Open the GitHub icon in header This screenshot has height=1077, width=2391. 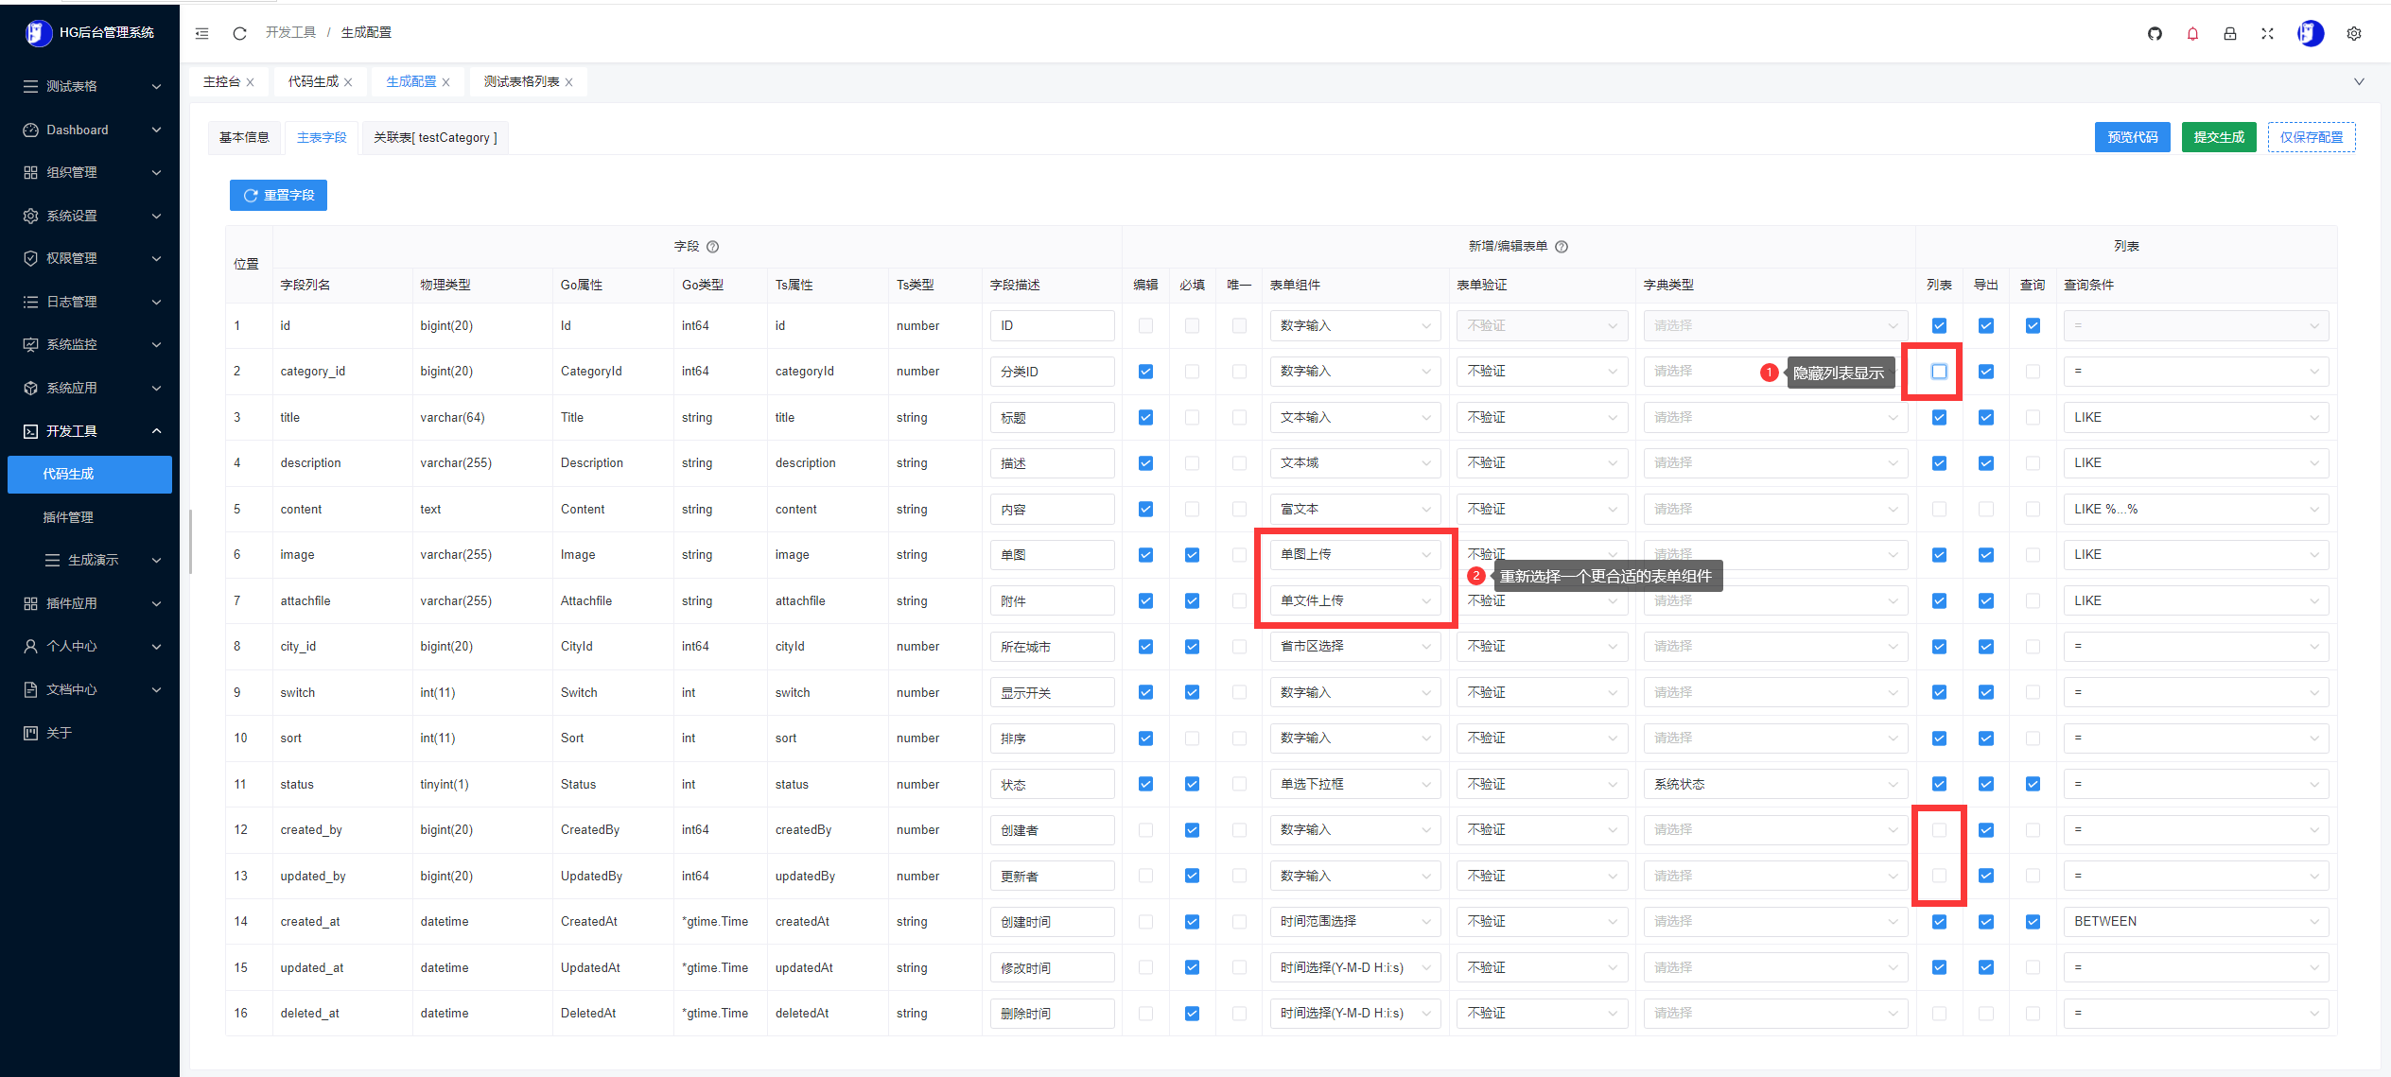[x=2155, y=34]
